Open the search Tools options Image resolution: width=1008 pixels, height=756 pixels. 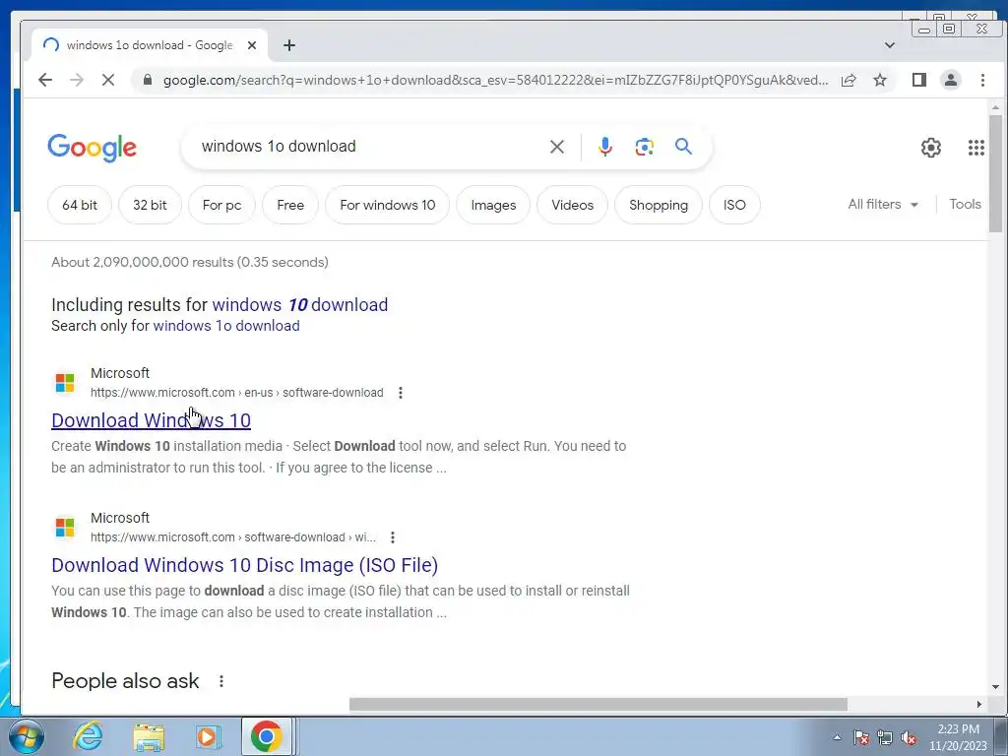click(965, 205)
